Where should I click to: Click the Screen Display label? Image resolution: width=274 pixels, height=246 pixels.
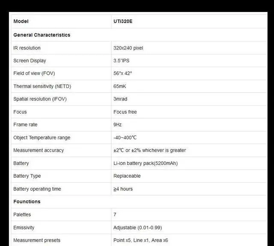tap(30, 61)
